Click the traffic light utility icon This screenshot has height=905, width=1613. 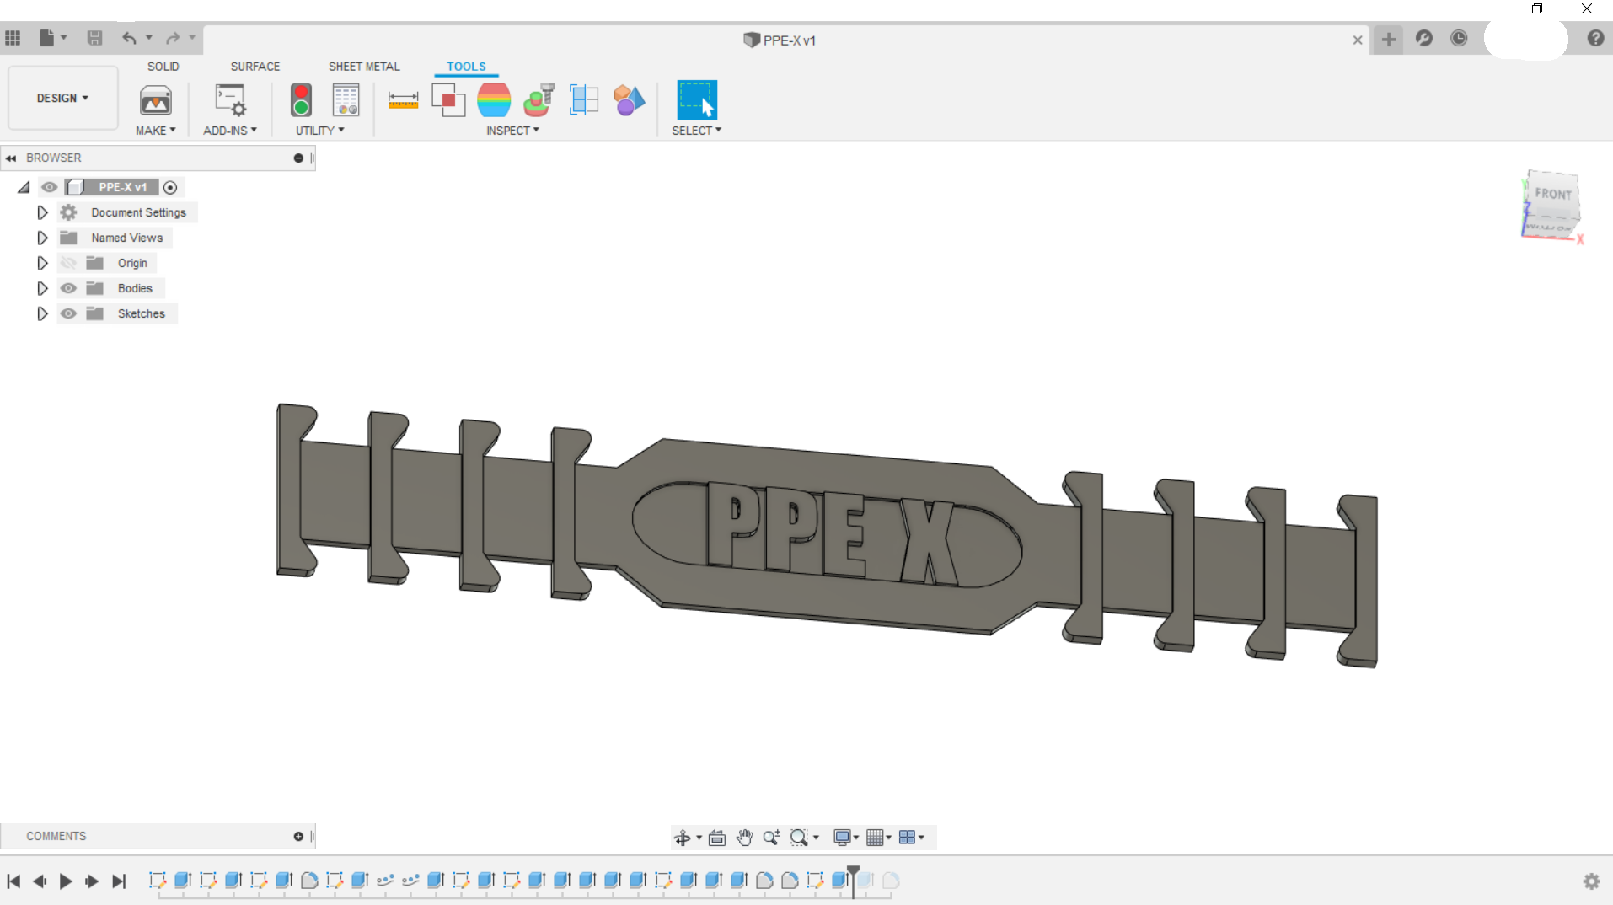pos(301,100)
